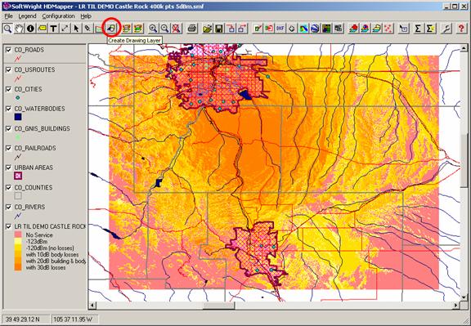The height and width of the screenshot is (326, 471).
Task: Click the longitude 105 37 11.95 W readout
Action: tap(73, 319)
